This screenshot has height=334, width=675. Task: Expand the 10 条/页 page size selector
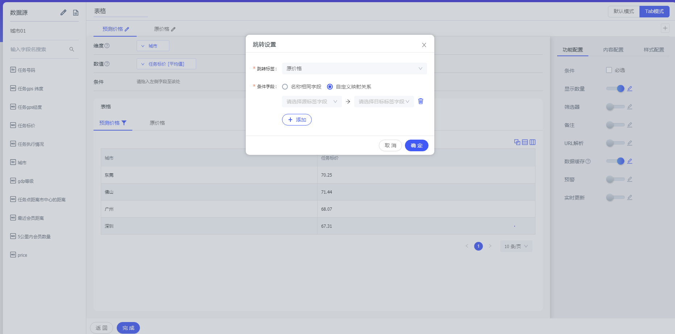(x=516, y=246)
